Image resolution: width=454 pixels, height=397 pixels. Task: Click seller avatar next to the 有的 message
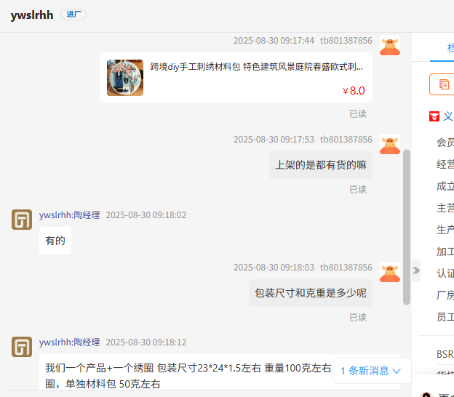coord(22,220)
